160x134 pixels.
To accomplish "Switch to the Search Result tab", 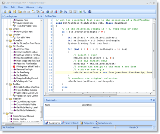I will pyautogui.click(x=70, y=123).
